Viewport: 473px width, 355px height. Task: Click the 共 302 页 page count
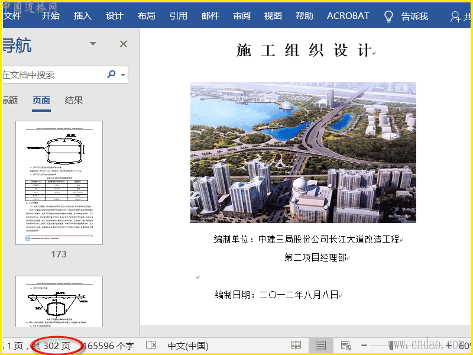click(52, 346)
